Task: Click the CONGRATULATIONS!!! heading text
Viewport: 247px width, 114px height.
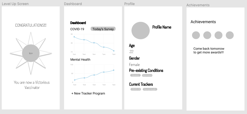Action: 31,25
